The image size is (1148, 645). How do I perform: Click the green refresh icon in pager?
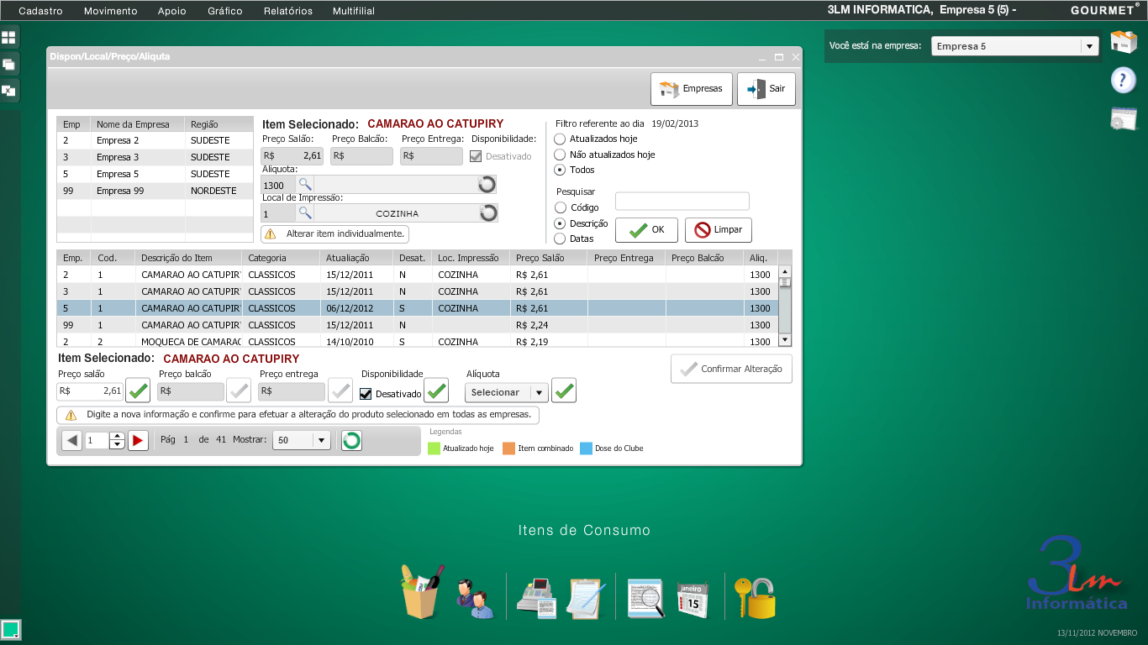pos(351,440)
